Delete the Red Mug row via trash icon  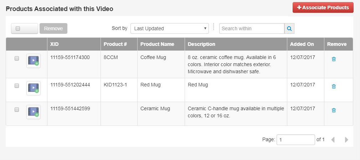coord(334,86)
